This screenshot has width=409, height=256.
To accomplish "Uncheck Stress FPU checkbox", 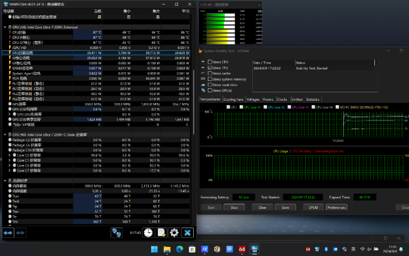I will click(210, 68).
